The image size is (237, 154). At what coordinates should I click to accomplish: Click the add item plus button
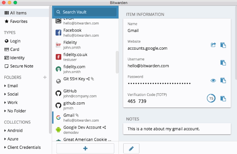pos(85,148)
